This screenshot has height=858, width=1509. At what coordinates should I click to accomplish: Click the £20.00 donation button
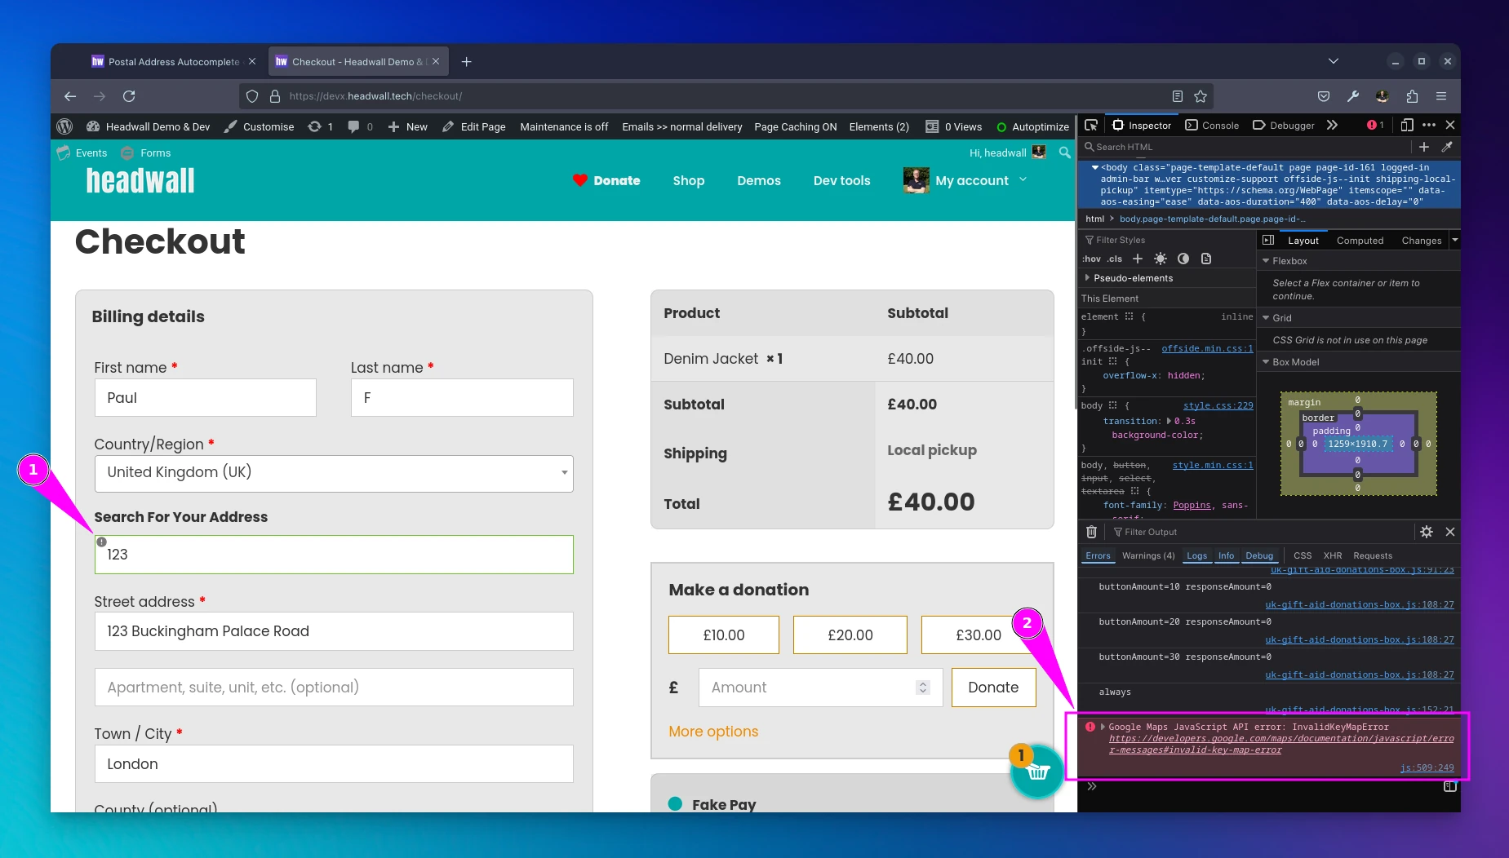pyautogui.click(x=850, y=635)
